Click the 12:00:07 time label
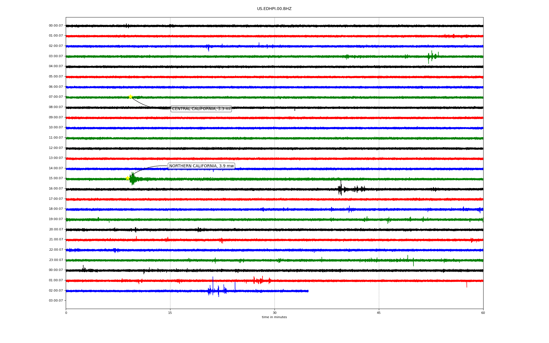 point(56,148)
